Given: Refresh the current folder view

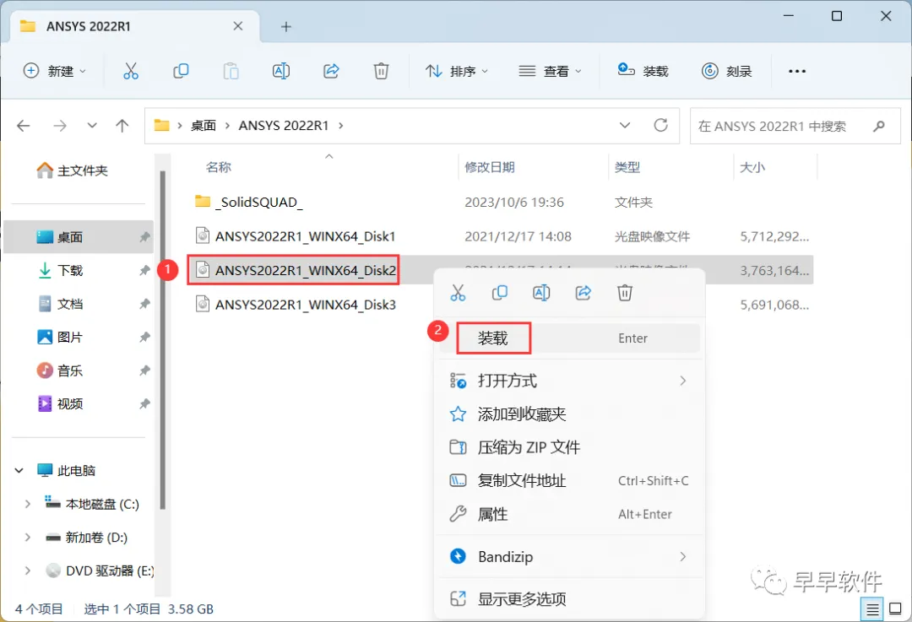Looking at the screenshot, I should [660, 125].
